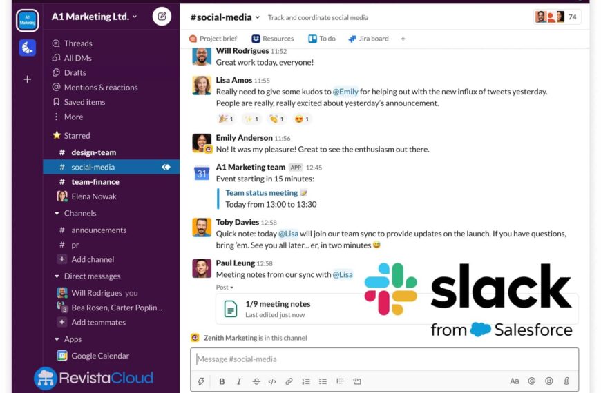Image resolution: width=601 pixels, height=393 pixels.
Task: Click the Emily Anderson sender name
Action: coord(244,138)
